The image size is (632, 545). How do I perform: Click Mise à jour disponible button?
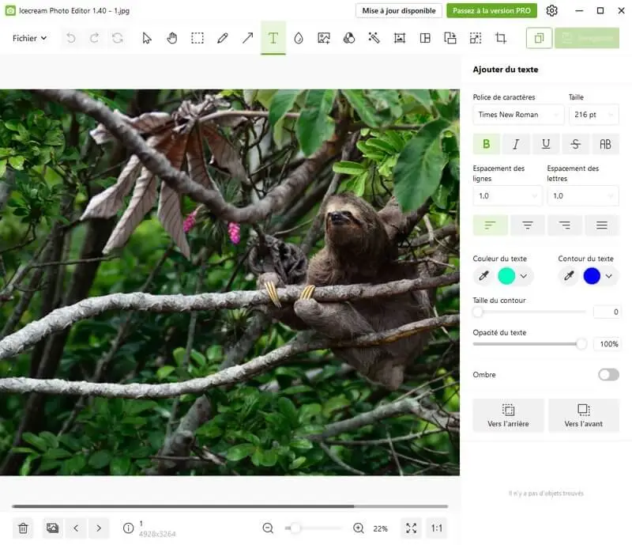pyautogui.click(x=399, y=10)
